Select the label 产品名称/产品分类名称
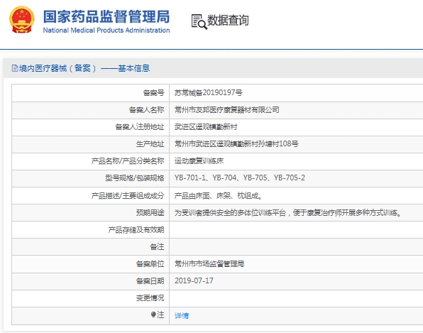Screen dimensions: 423x333 click(x=128, y=161)
